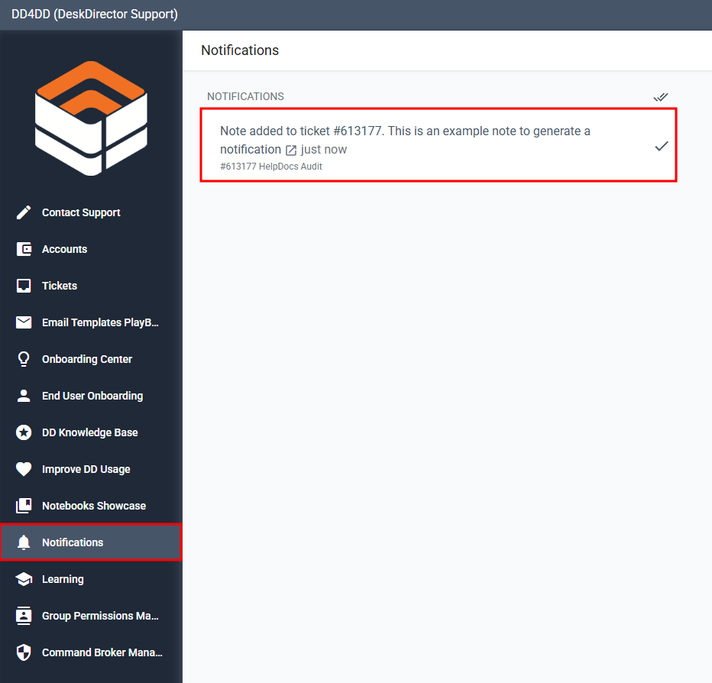Click the Notifications page heading

click(x=240, y=50)
